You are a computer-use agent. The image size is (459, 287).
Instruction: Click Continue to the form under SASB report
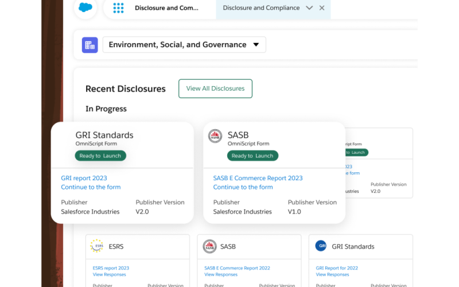[243, 187]
